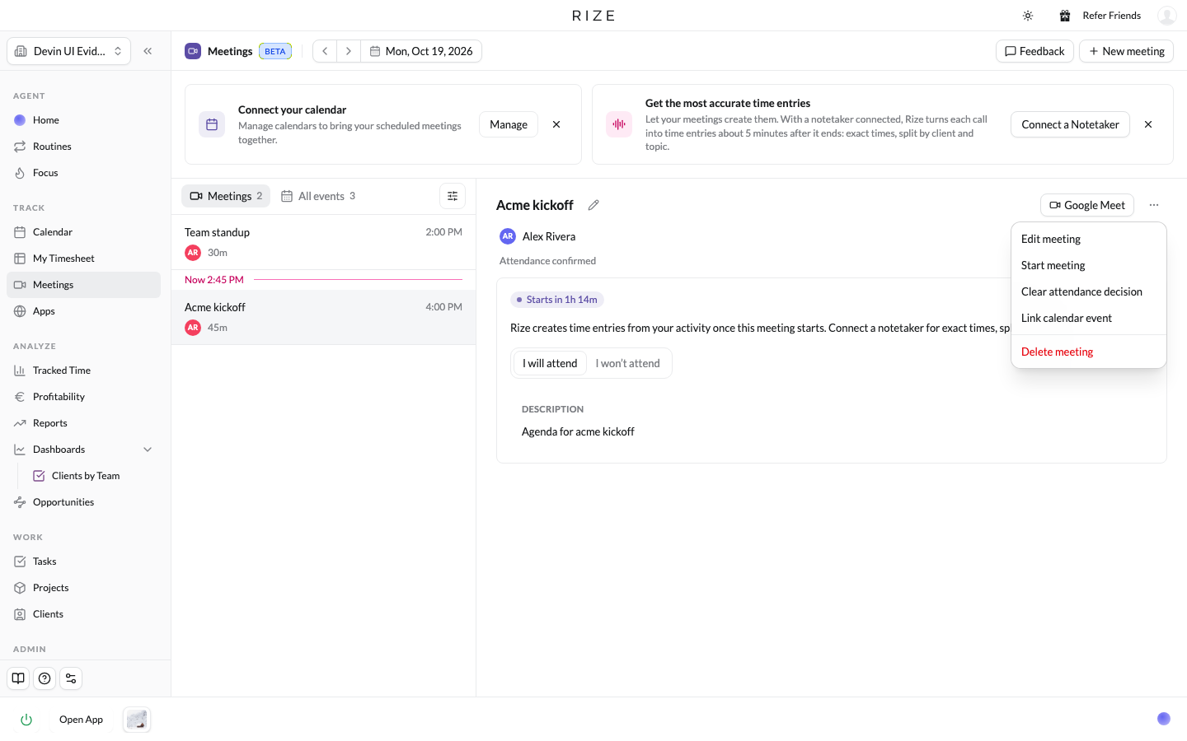Open sidebar settings sliders icon
The image size is (1187, 741).
(71, 678)
